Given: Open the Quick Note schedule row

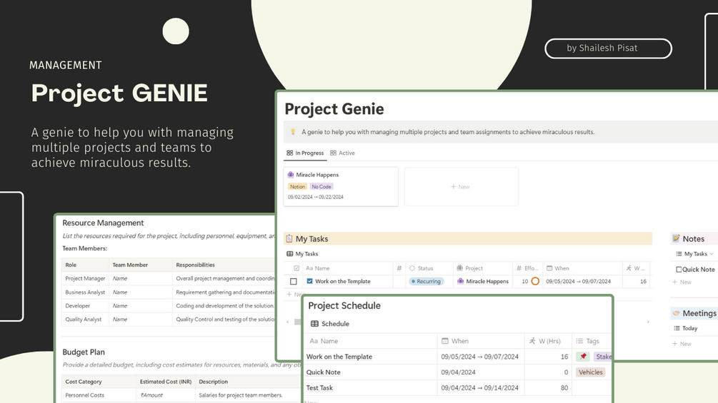Looking at the screenshot, I should [x=324, y=372].
